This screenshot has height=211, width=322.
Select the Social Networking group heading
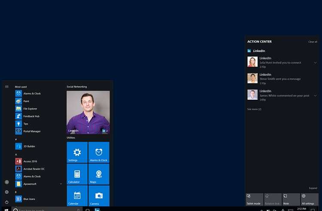coord(76,87)
